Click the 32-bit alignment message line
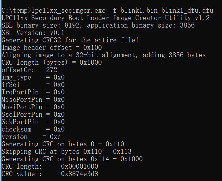222x181 pixels. coord(103,55)
